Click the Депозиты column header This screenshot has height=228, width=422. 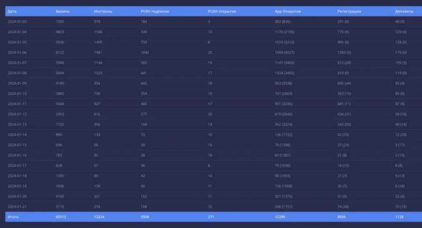404,11
